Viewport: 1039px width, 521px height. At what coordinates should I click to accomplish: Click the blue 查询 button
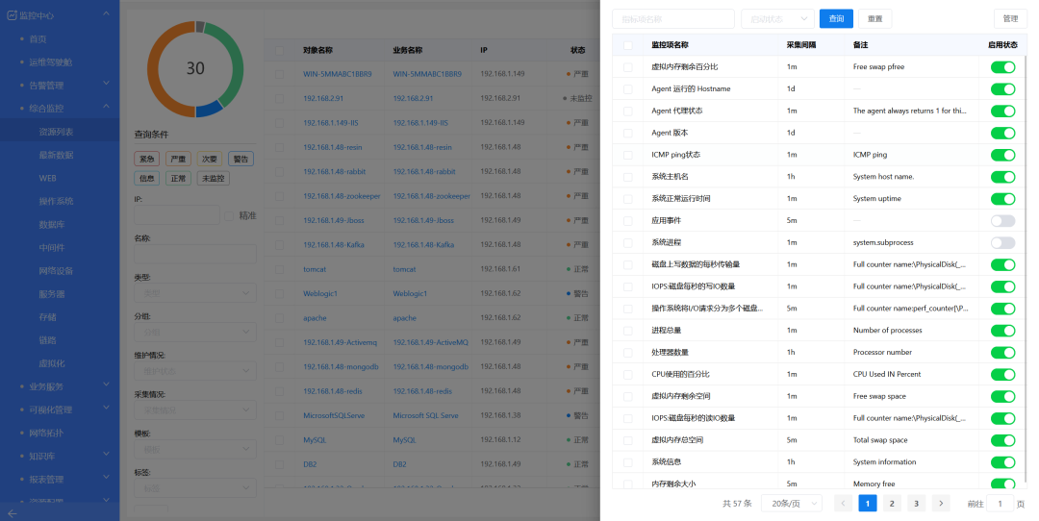tap(836, 18)
